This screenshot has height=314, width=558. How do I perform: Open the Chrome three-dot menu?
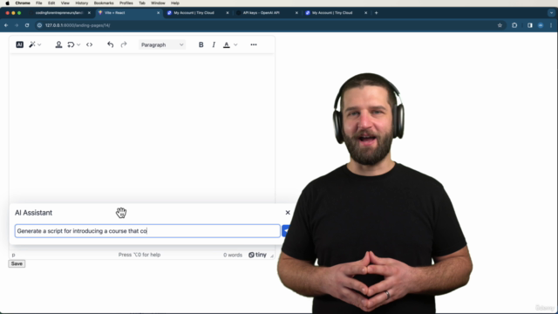[x=551, y=25]
